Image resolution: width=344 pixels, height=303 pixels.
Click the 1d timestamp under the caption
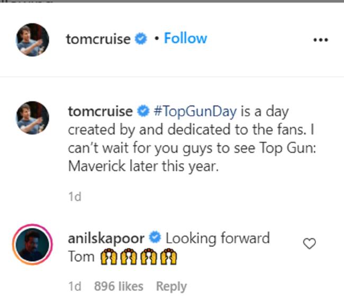[x=75, y=197]
